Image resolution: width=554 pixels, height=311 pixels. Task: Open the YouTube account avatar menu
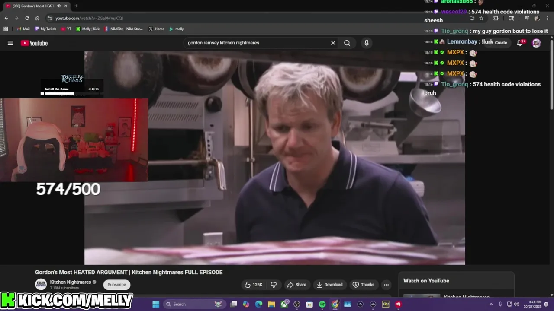pyautogui.click(x=536, y=43)
